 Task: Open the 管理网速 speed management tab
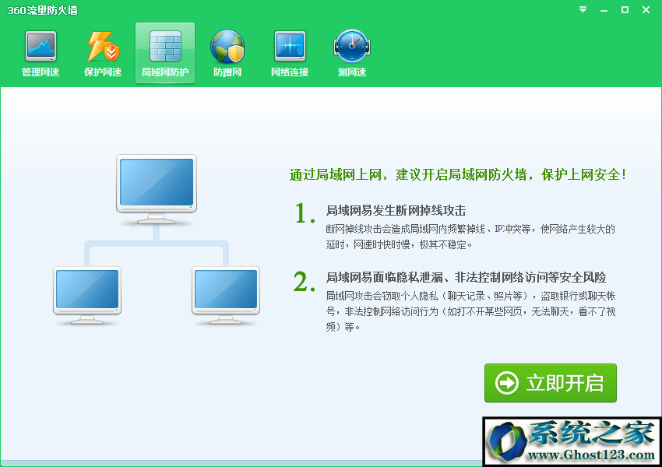click(40, 54)
